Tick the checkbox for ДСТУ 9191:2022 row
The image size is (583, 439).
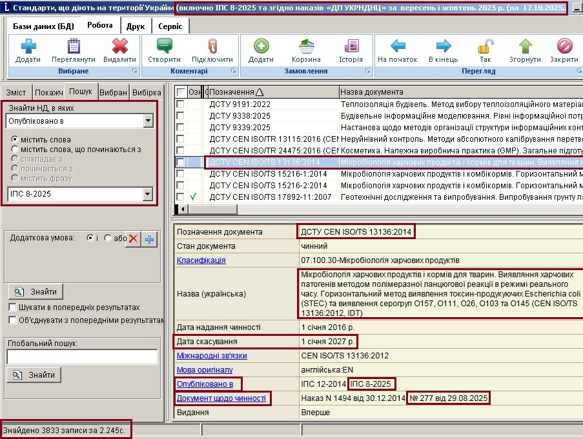[x=181, y=104]
